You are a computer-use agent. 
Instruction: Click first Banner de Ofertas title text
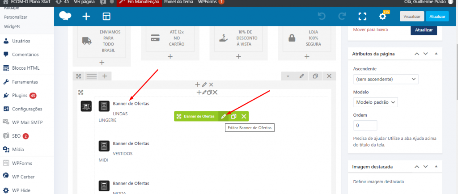(x=131, y=104)
